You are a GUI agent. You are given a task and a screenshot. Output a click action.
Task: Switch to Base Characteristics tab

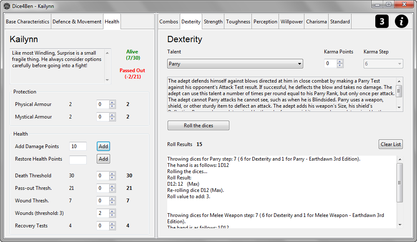pos(28,22)
